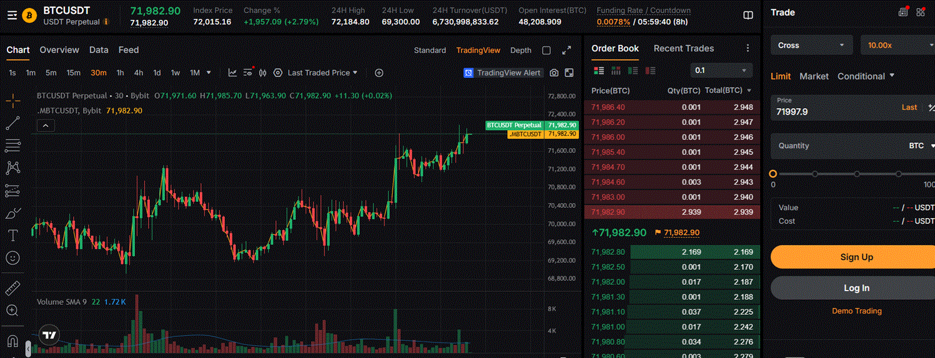Open the 10.00x leverage dropdown
Viewport: 935px width, 358px height.
tap(898, 45)
